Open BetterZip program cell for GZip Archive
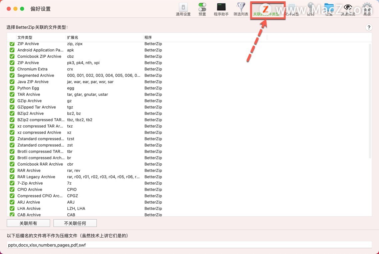 [153, 101]
